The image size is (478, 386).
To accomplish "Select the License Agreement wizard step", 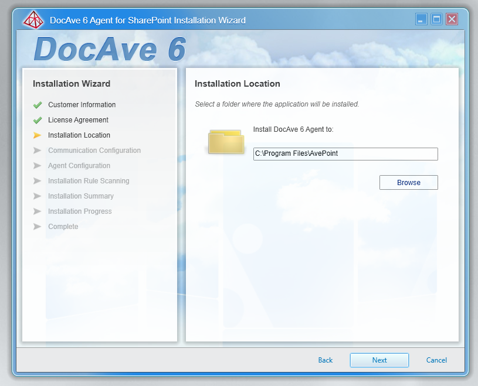I will (77, 119).
